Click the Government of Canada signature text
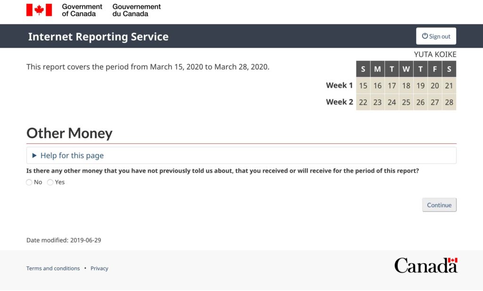The image size is (483, 291). 82,10
